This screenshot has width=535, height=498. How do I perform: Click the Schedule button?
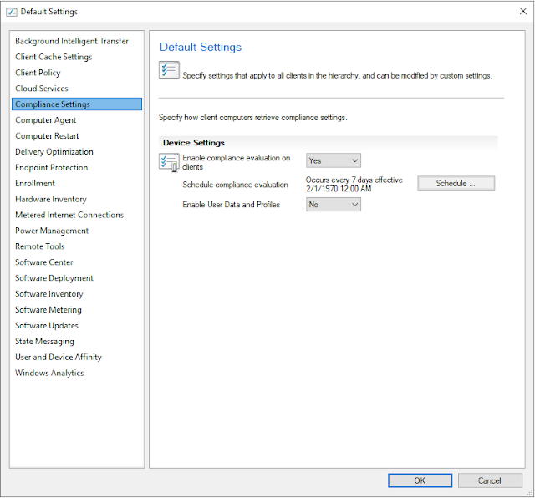pos(456,183)
